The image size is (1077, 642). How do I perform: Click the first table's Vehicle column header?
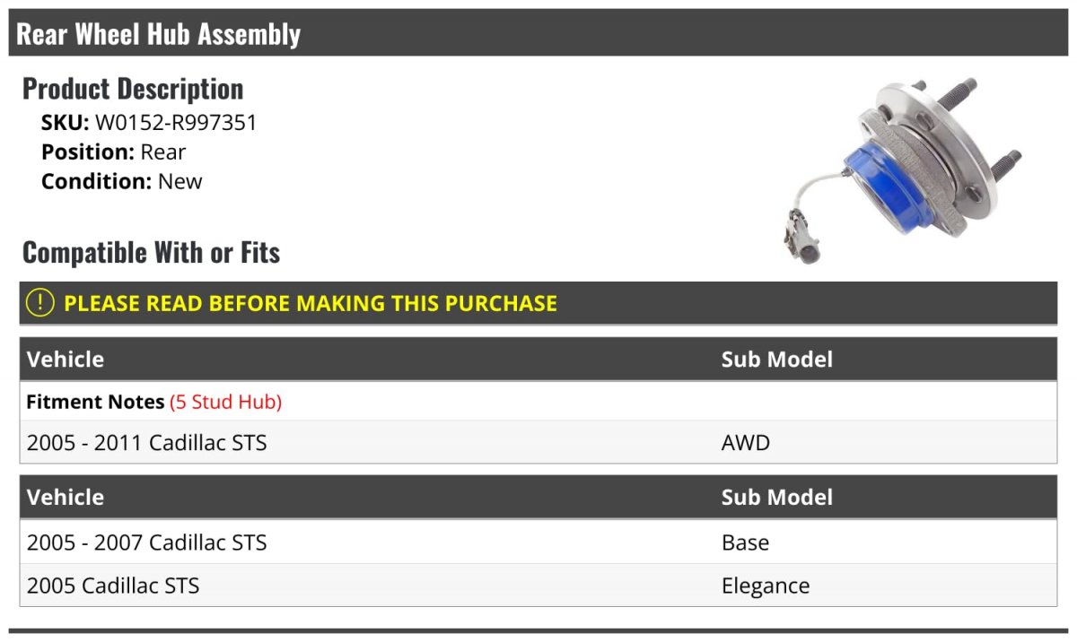pyautogui.click(x=66, y=360)
